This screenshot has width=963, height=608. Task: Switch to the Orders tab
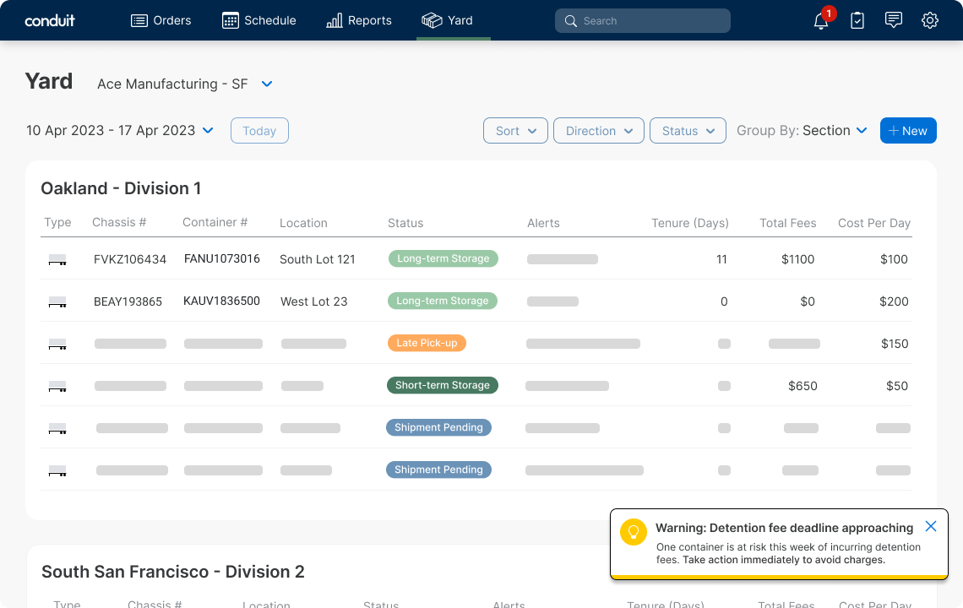click(160, 20)
